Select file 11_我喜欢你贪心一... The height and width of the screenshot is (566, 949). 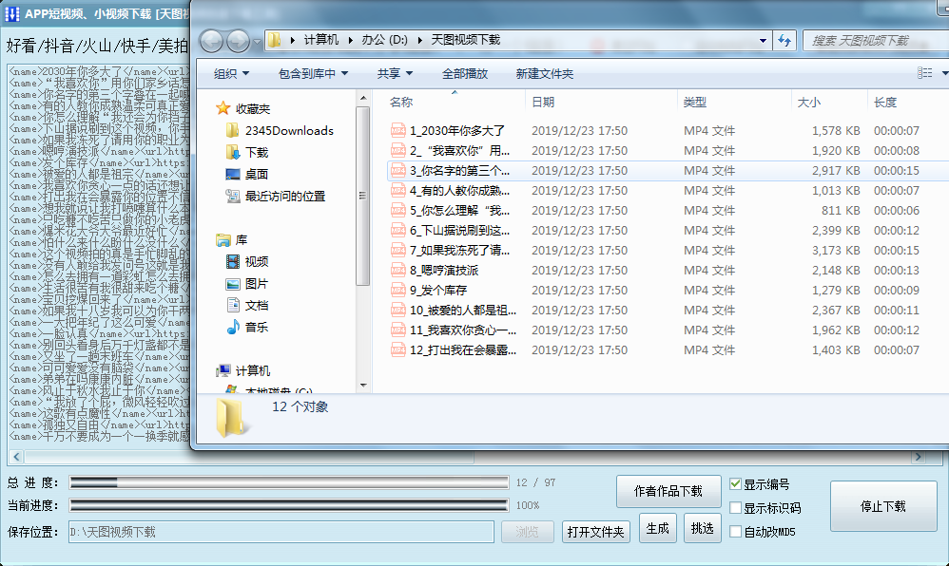[463, 330]
